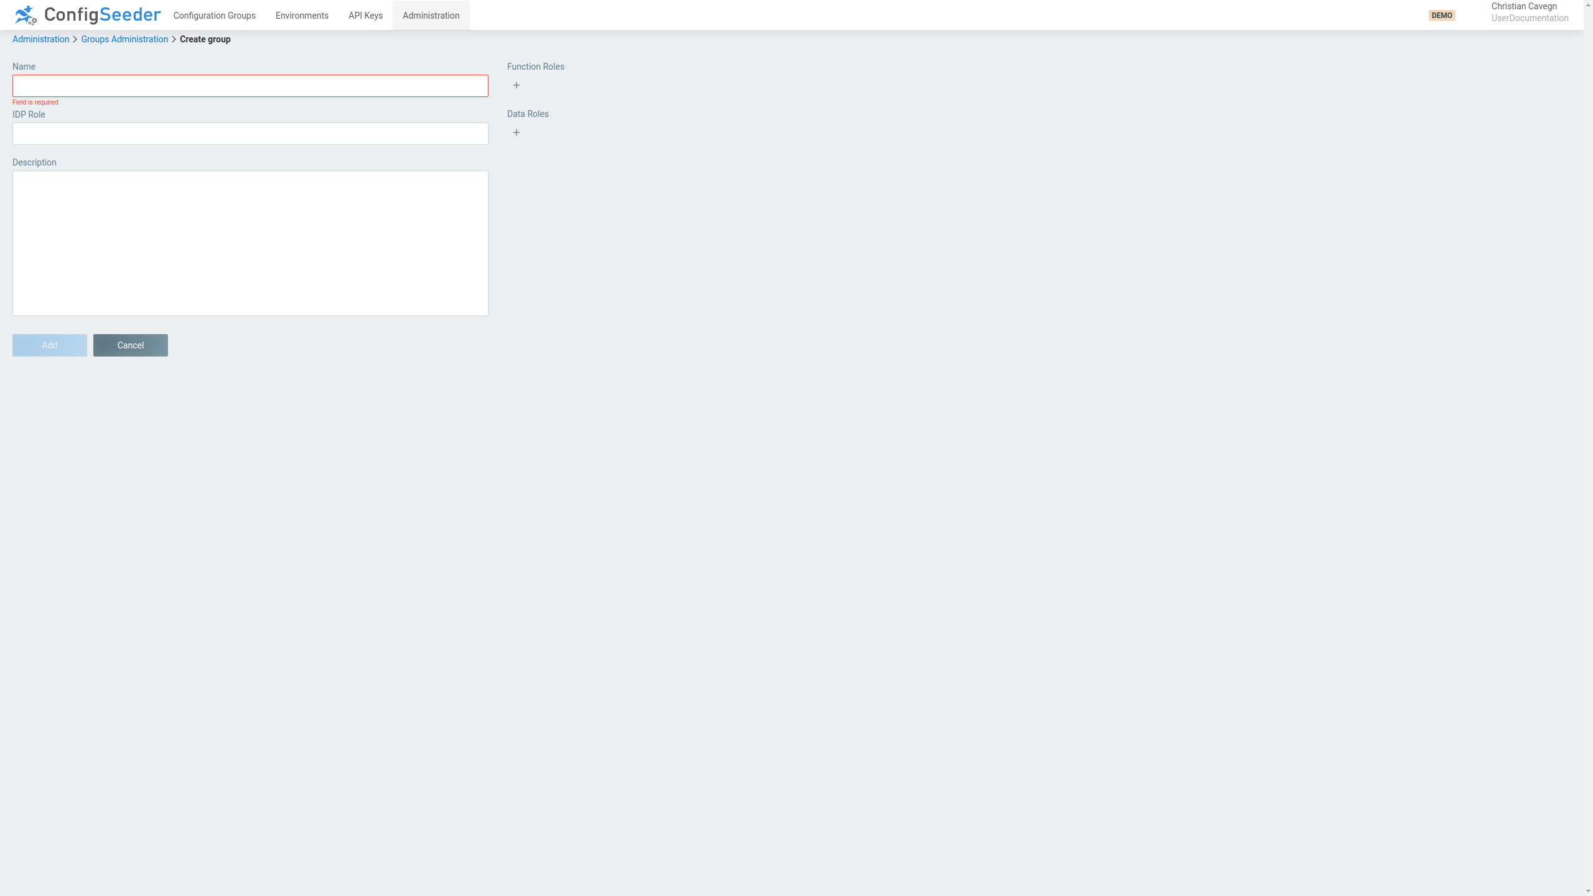Add a Function Role with plus icon
This screenshot has height=896, width=1593.
[x=516, y=85]
